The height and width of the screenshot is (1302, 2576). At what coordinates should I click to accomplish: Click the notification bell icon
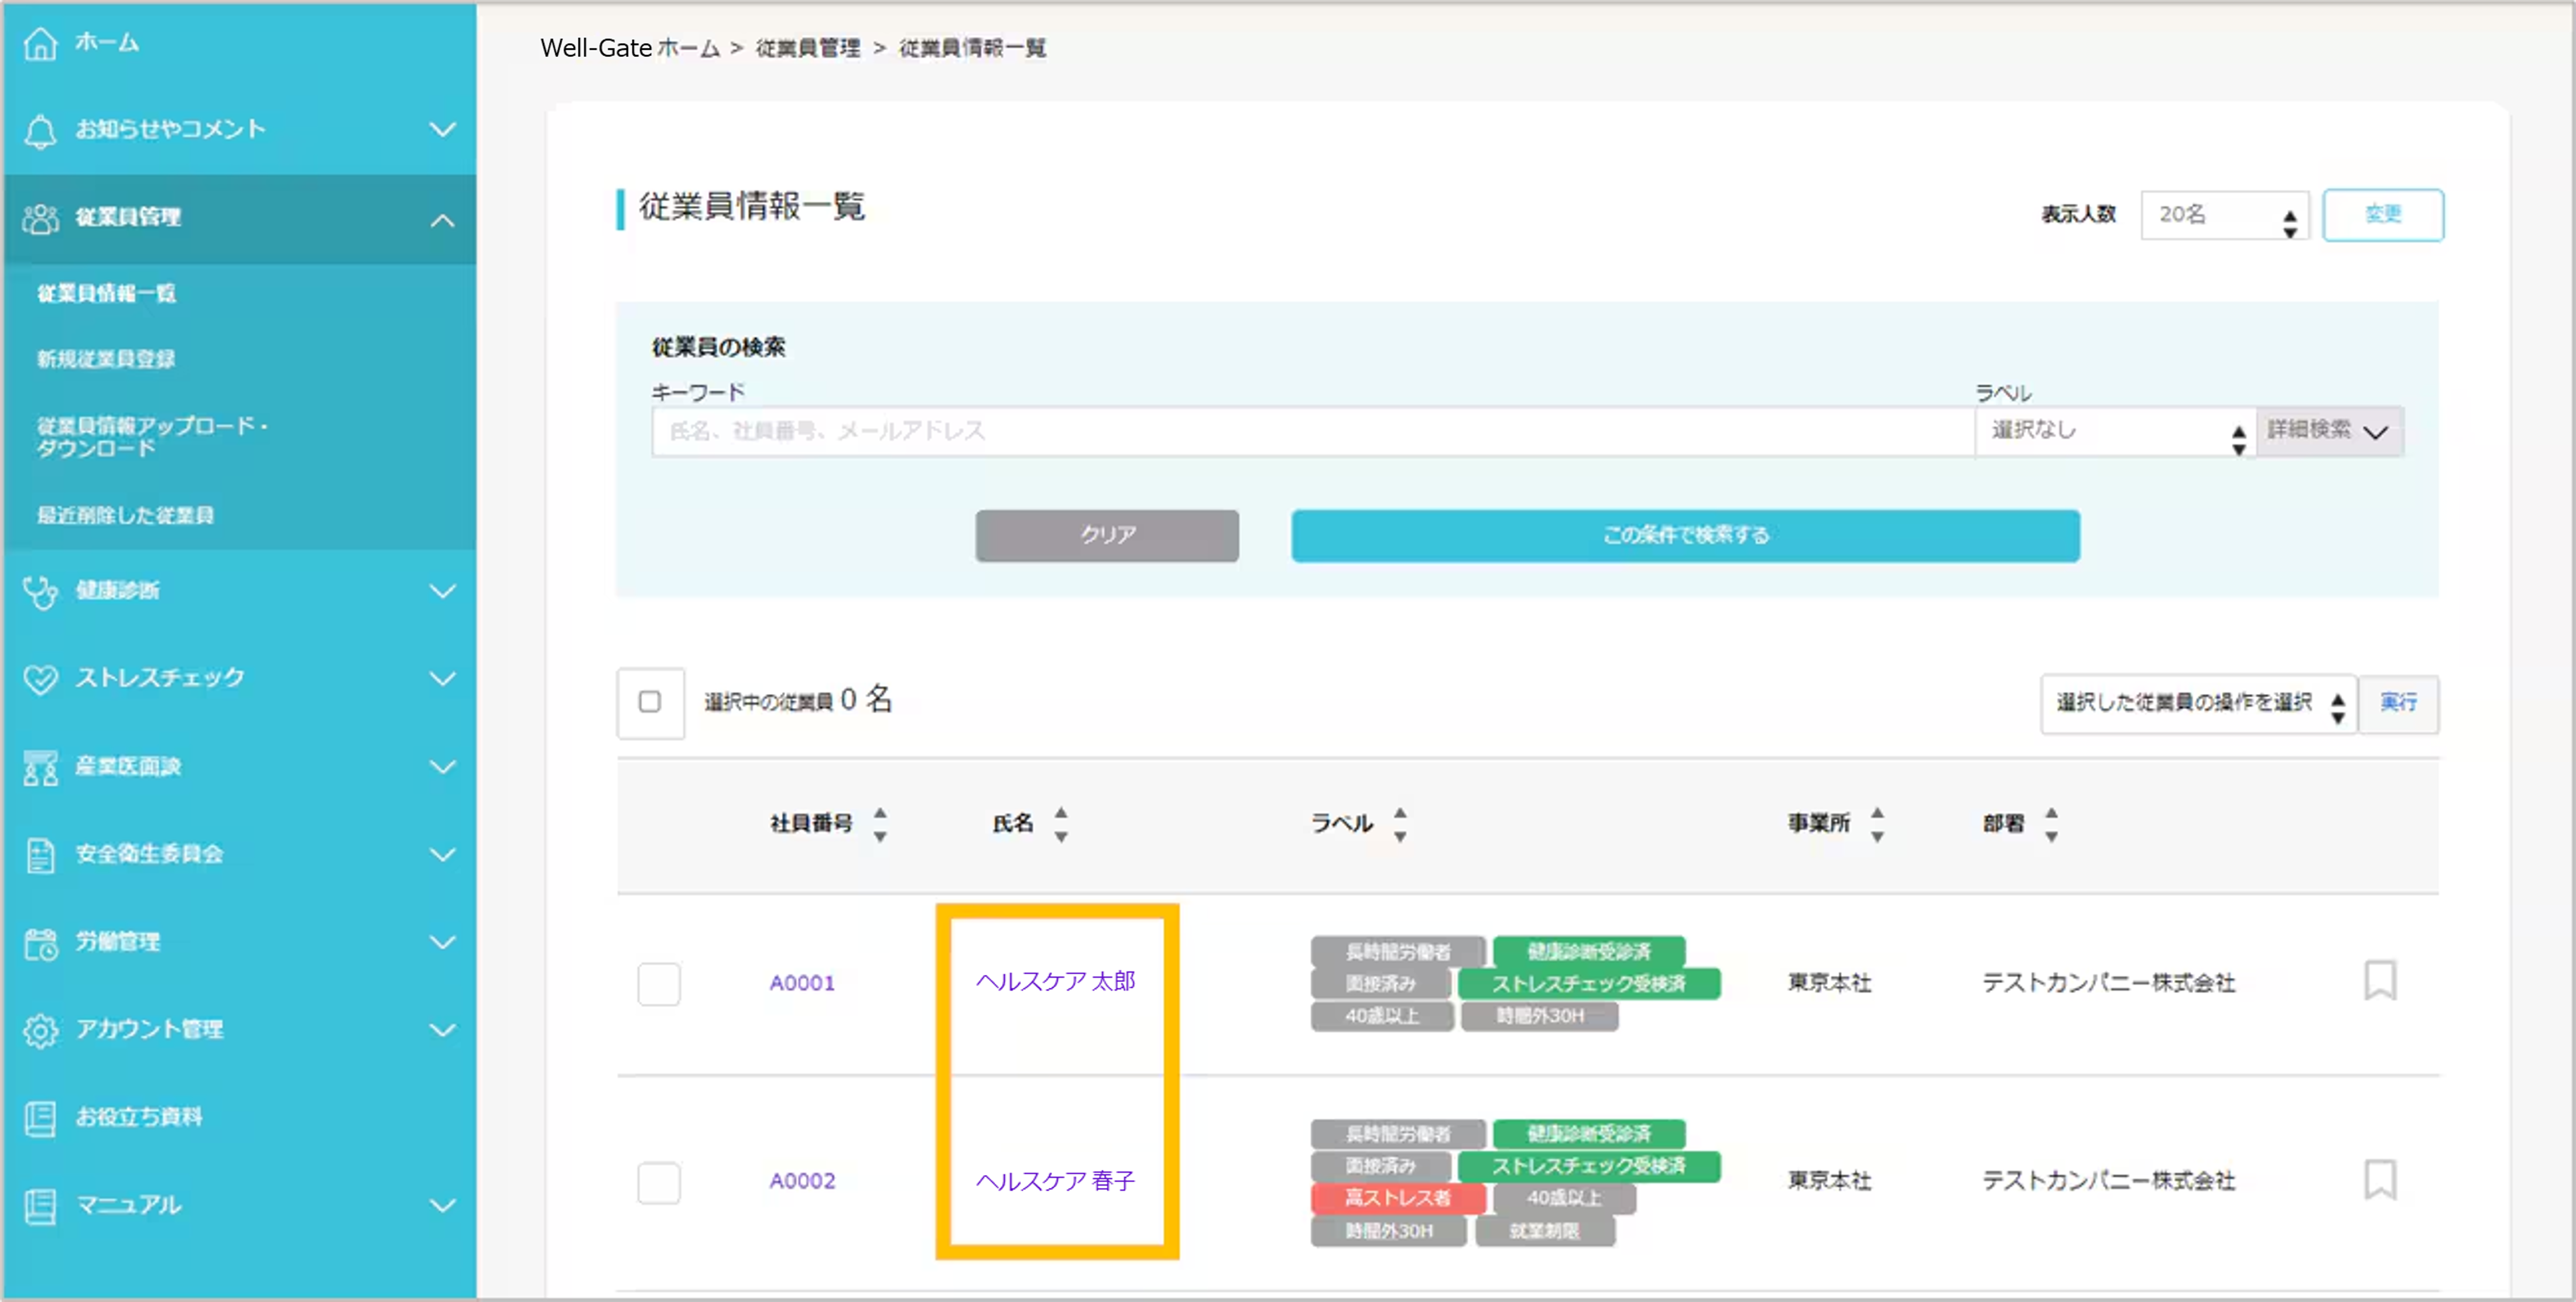click(40, 130)
